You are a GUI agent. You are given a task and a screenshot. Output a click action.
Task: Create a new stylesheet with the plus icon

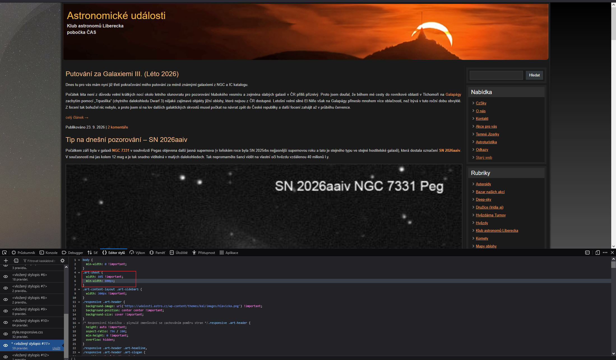tap(6, 261)
